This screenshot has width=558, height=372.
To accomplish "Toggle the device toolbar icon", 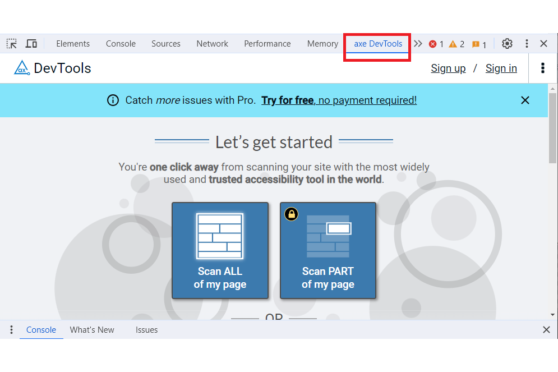I will coord(31,44).
